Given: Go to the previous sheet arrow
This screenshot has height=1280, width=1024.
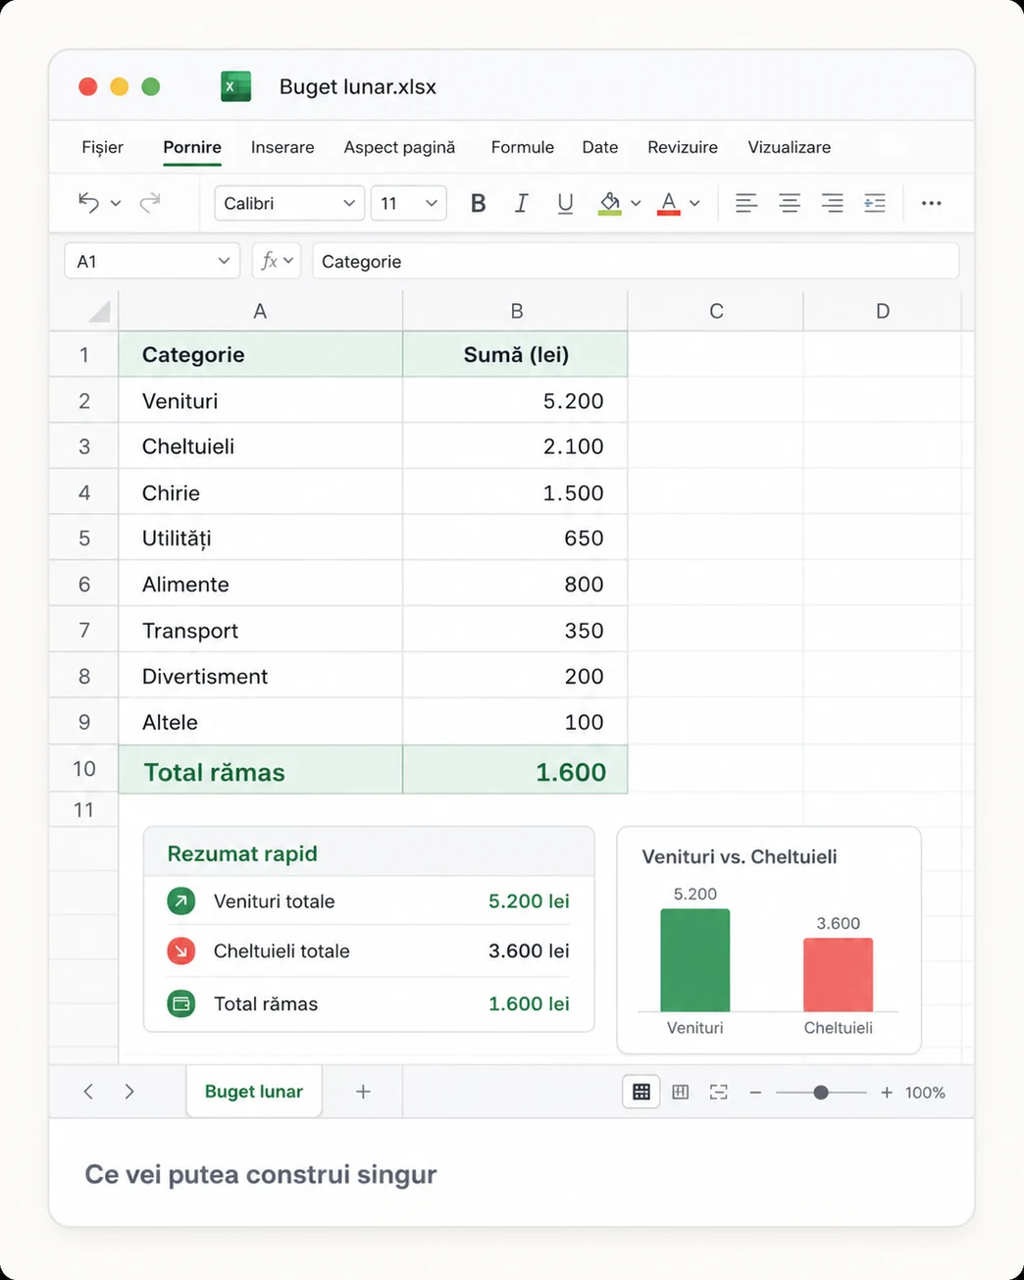Looking at the screenshot, I should tap(88, 1092).
